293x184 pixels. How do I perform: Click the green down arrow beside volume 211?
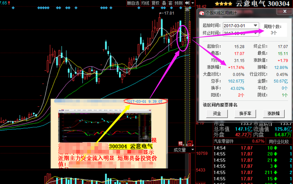[x=275, y=173]
